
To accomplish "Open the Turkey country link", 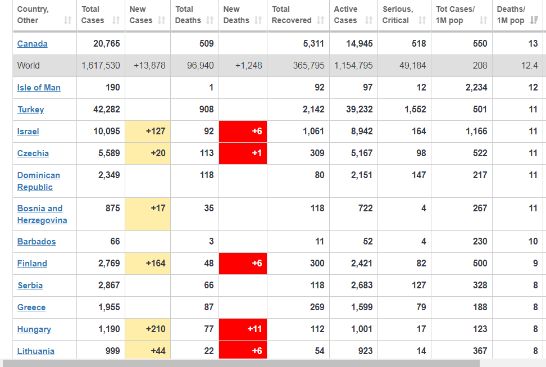I will tap(31, 110).
